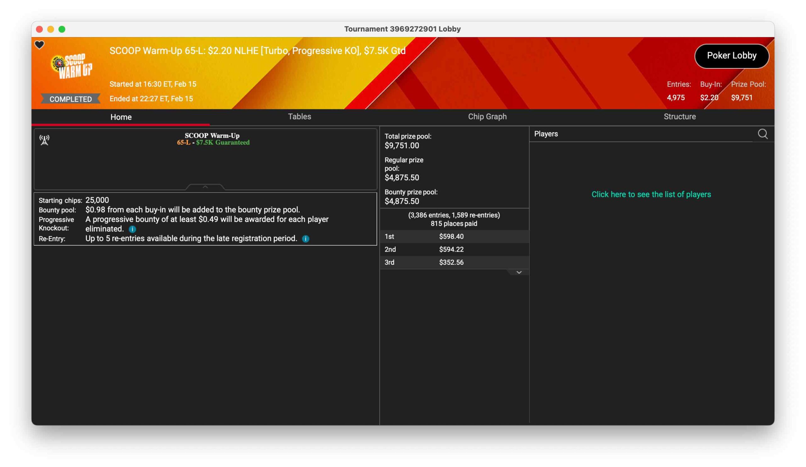Switch to the Home tab
Image resolution: width=806 pixels, height=467 pixels.
[121, 117]
